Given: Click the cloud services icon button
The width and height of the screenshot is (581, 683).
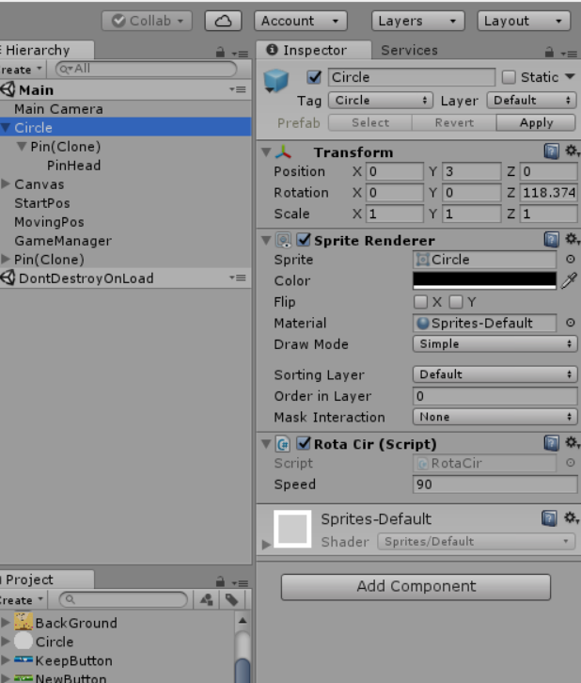Looking at the screenshot, I should pos(223,21).
